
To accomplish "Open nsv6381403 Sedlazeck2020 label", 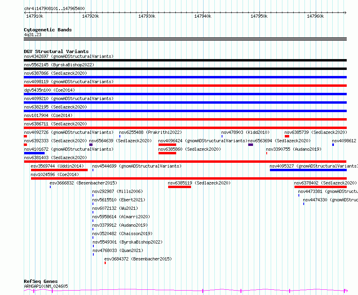I will coord(56,158).
